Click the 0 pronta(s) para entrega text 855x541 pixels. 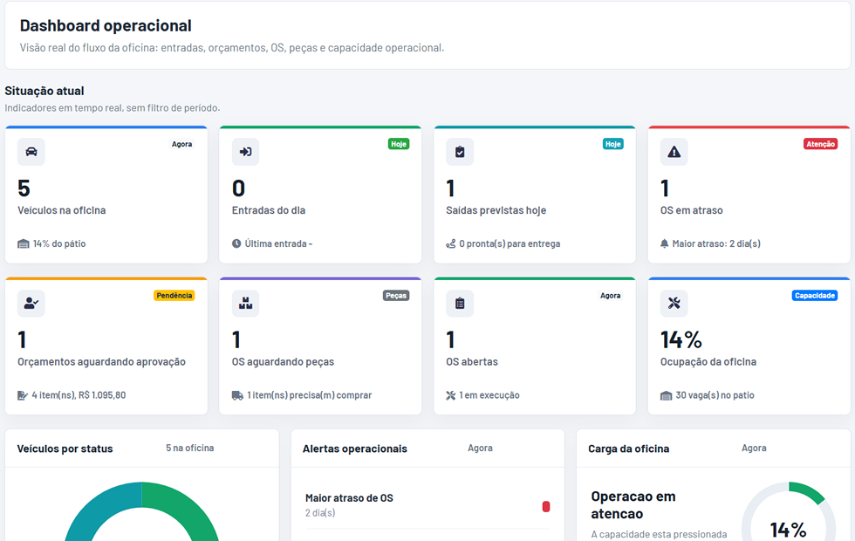click(x=510, y=243)
